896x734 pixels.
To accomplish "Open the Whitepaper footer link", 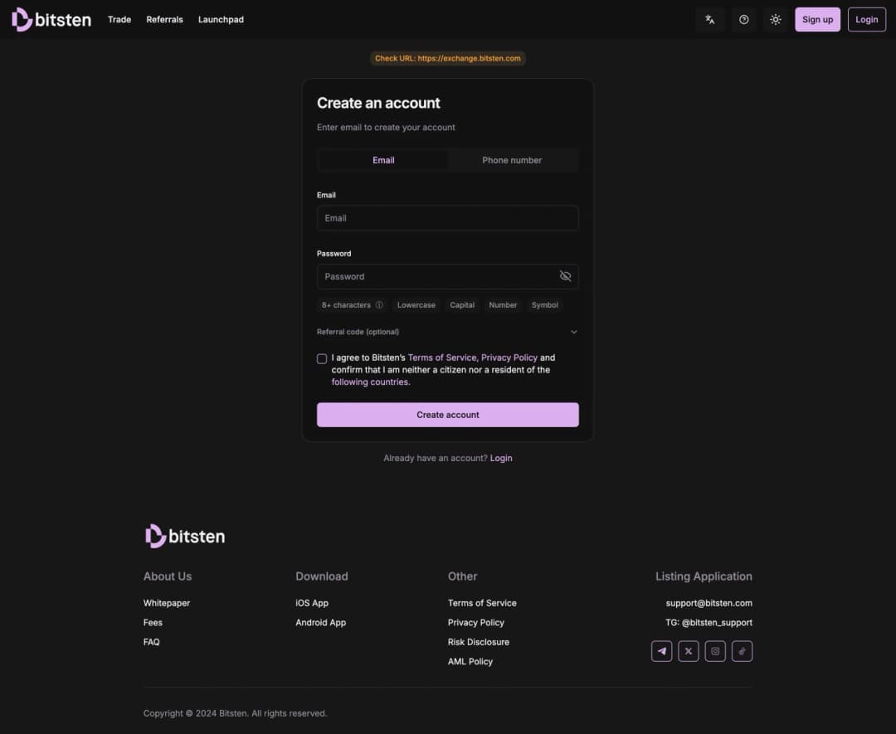I will [167, 603].
